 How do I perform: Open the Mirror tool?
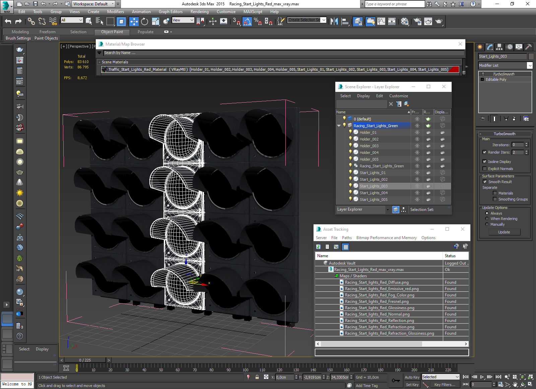pos(334,21)
